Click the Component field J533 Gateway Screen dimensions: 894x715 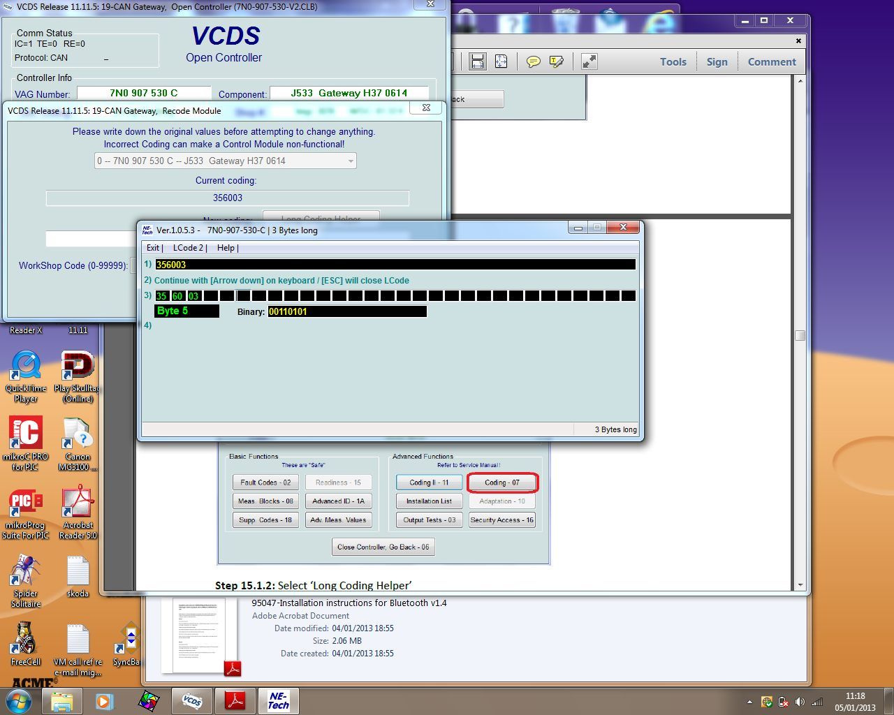[349, 93]
